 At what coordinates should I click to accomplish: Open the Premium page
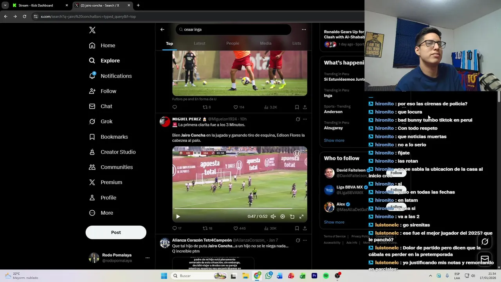(106, 183)
